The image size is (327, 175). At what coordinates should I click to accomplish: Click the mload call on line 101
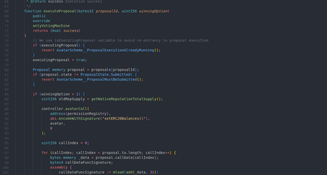pos(118,172)
